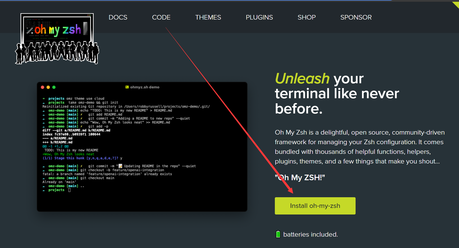The height and width of the screenshot is (248, 459).
Task: Open the DOCS menu item
Action: pos(118,17)
